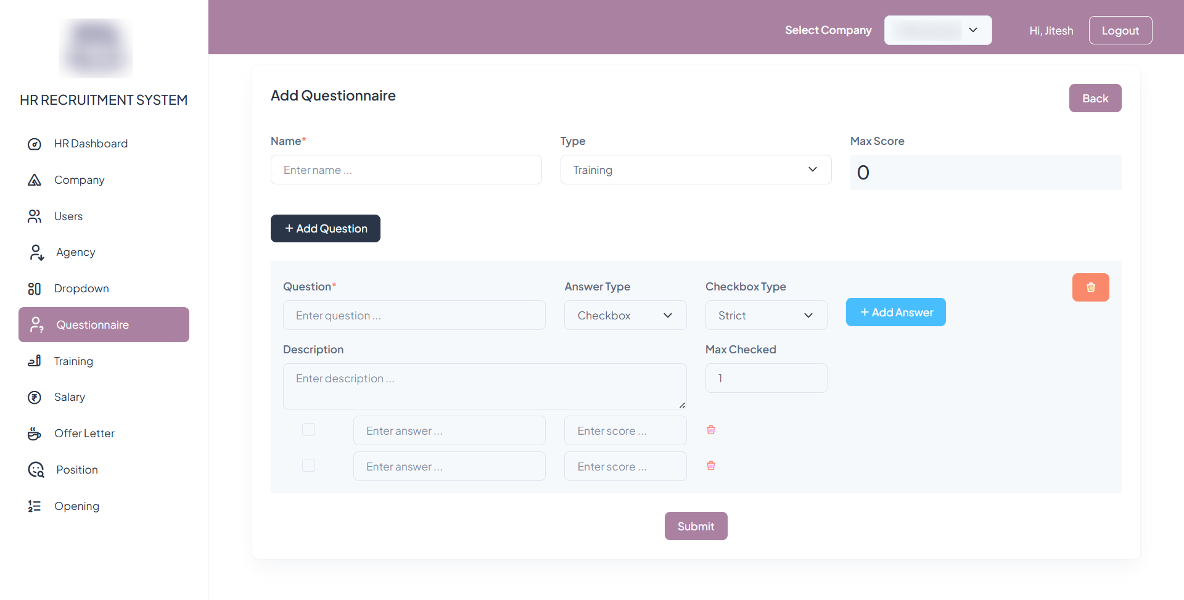Click the first Enter score field

tap(625, 430)
